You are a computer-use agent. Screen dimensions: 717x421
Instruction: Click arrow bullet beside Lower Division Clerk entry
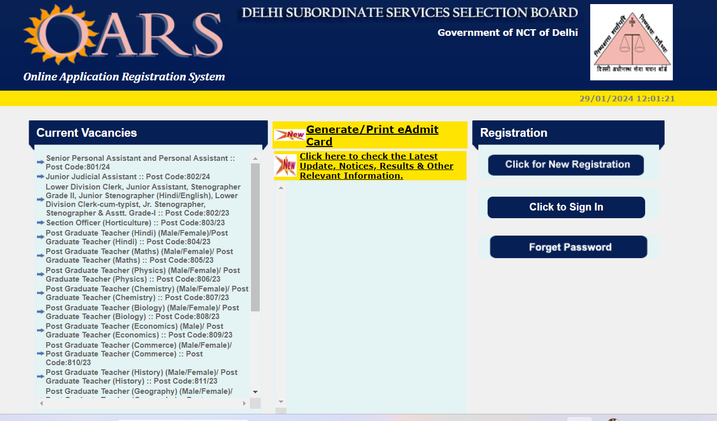pyautogui.click(x=41, y=200)
